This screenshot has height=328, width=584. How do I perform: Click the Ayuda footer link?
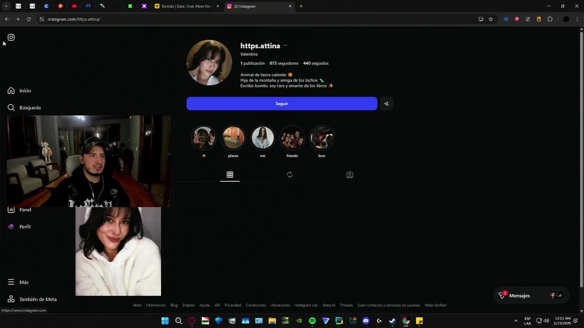[204, 305]
